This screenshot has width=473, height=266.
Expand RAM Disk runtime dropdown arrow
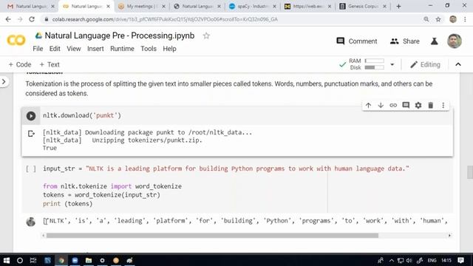(392, 64)
